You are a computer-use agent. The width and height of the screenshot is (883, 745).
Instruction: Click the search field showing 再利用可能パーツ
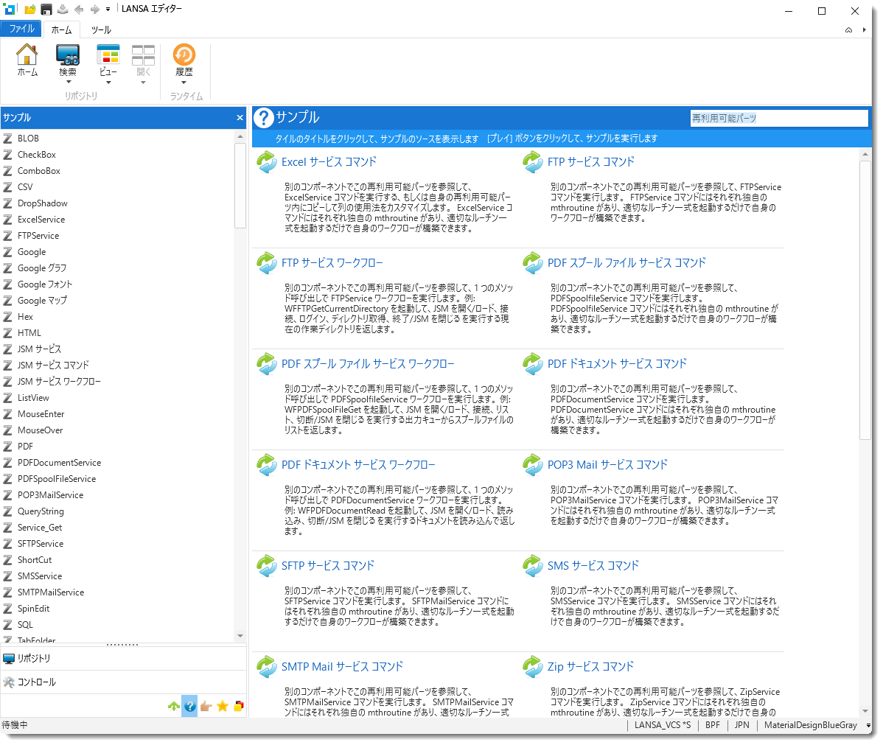pos(779,118)
